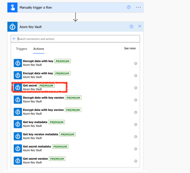Close the Azure Key Vault action panel
This screenshot has width=190, height=173.
(x=140, y=26)
